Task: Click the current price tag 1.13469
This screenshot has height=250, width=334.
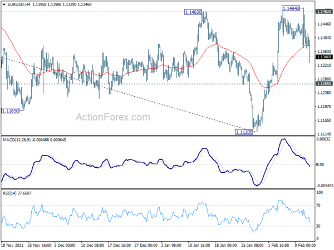Action: [x=324, y=57]
